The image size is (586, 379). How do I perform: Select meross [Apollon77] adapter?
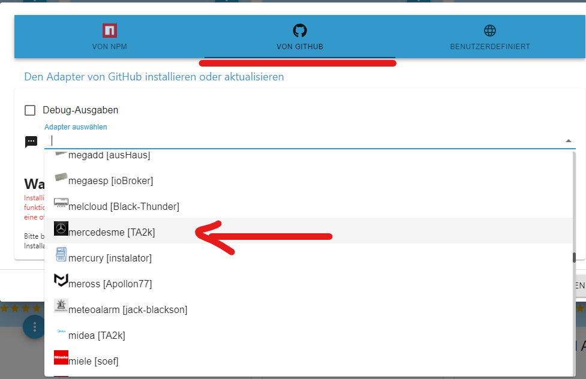(309, 284)
